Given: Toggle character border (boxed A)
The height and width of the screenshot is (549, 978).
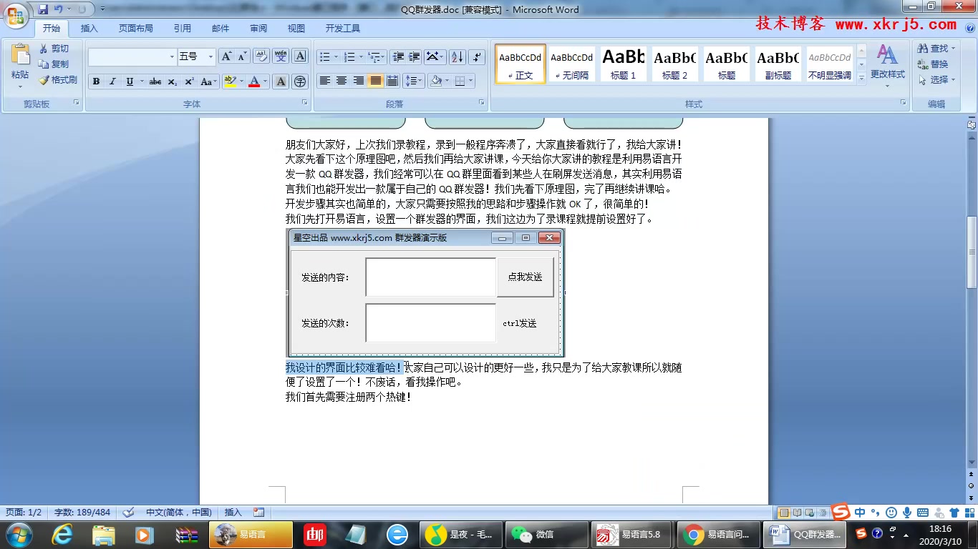Looking at the screenshot, I should [301, 56].
